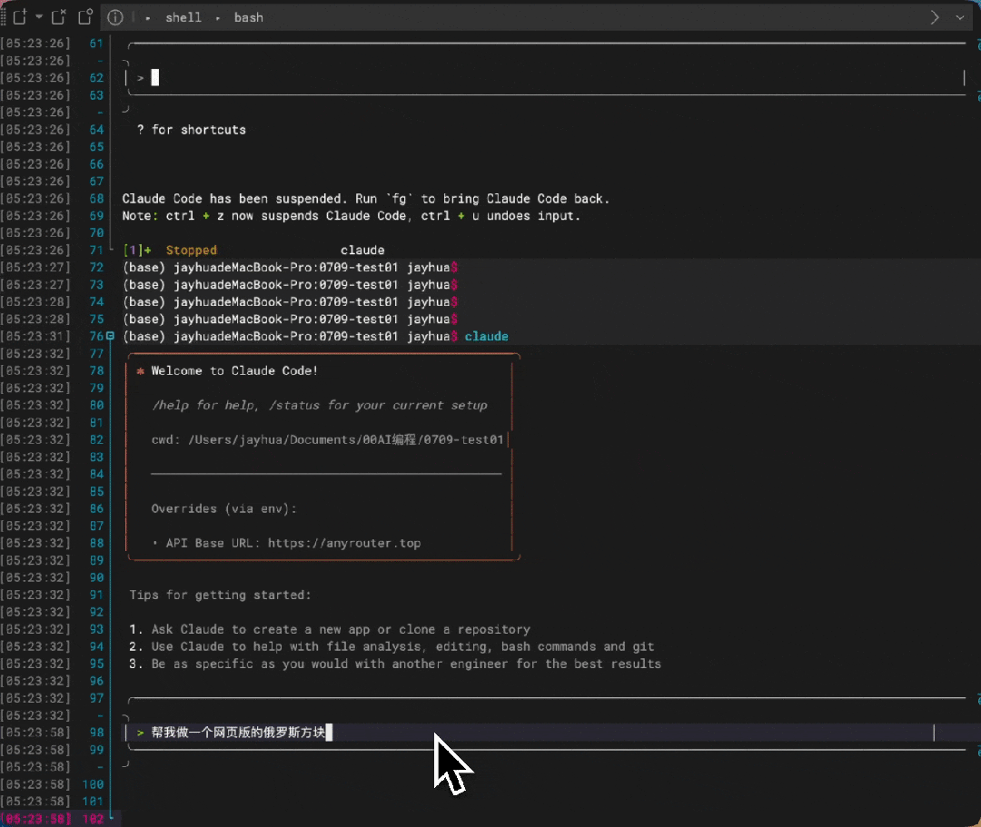Click the typed 'claude' command on line 76
The height and width of the screenshot is (827, 981).
point(486,336)
